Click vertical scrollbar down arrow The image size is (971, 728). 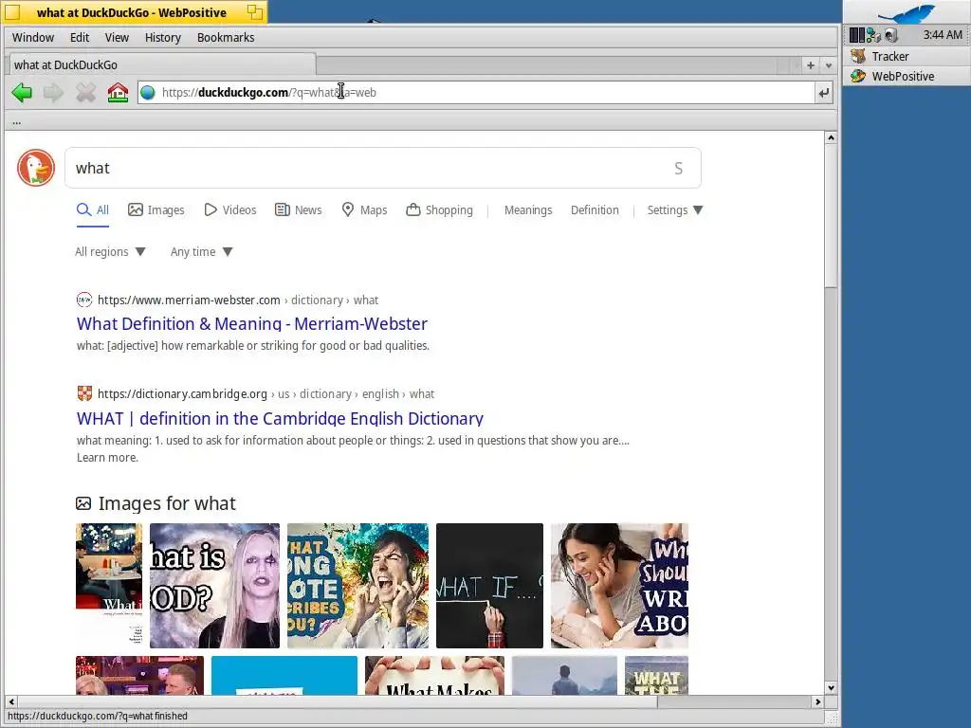coord(831,688)
